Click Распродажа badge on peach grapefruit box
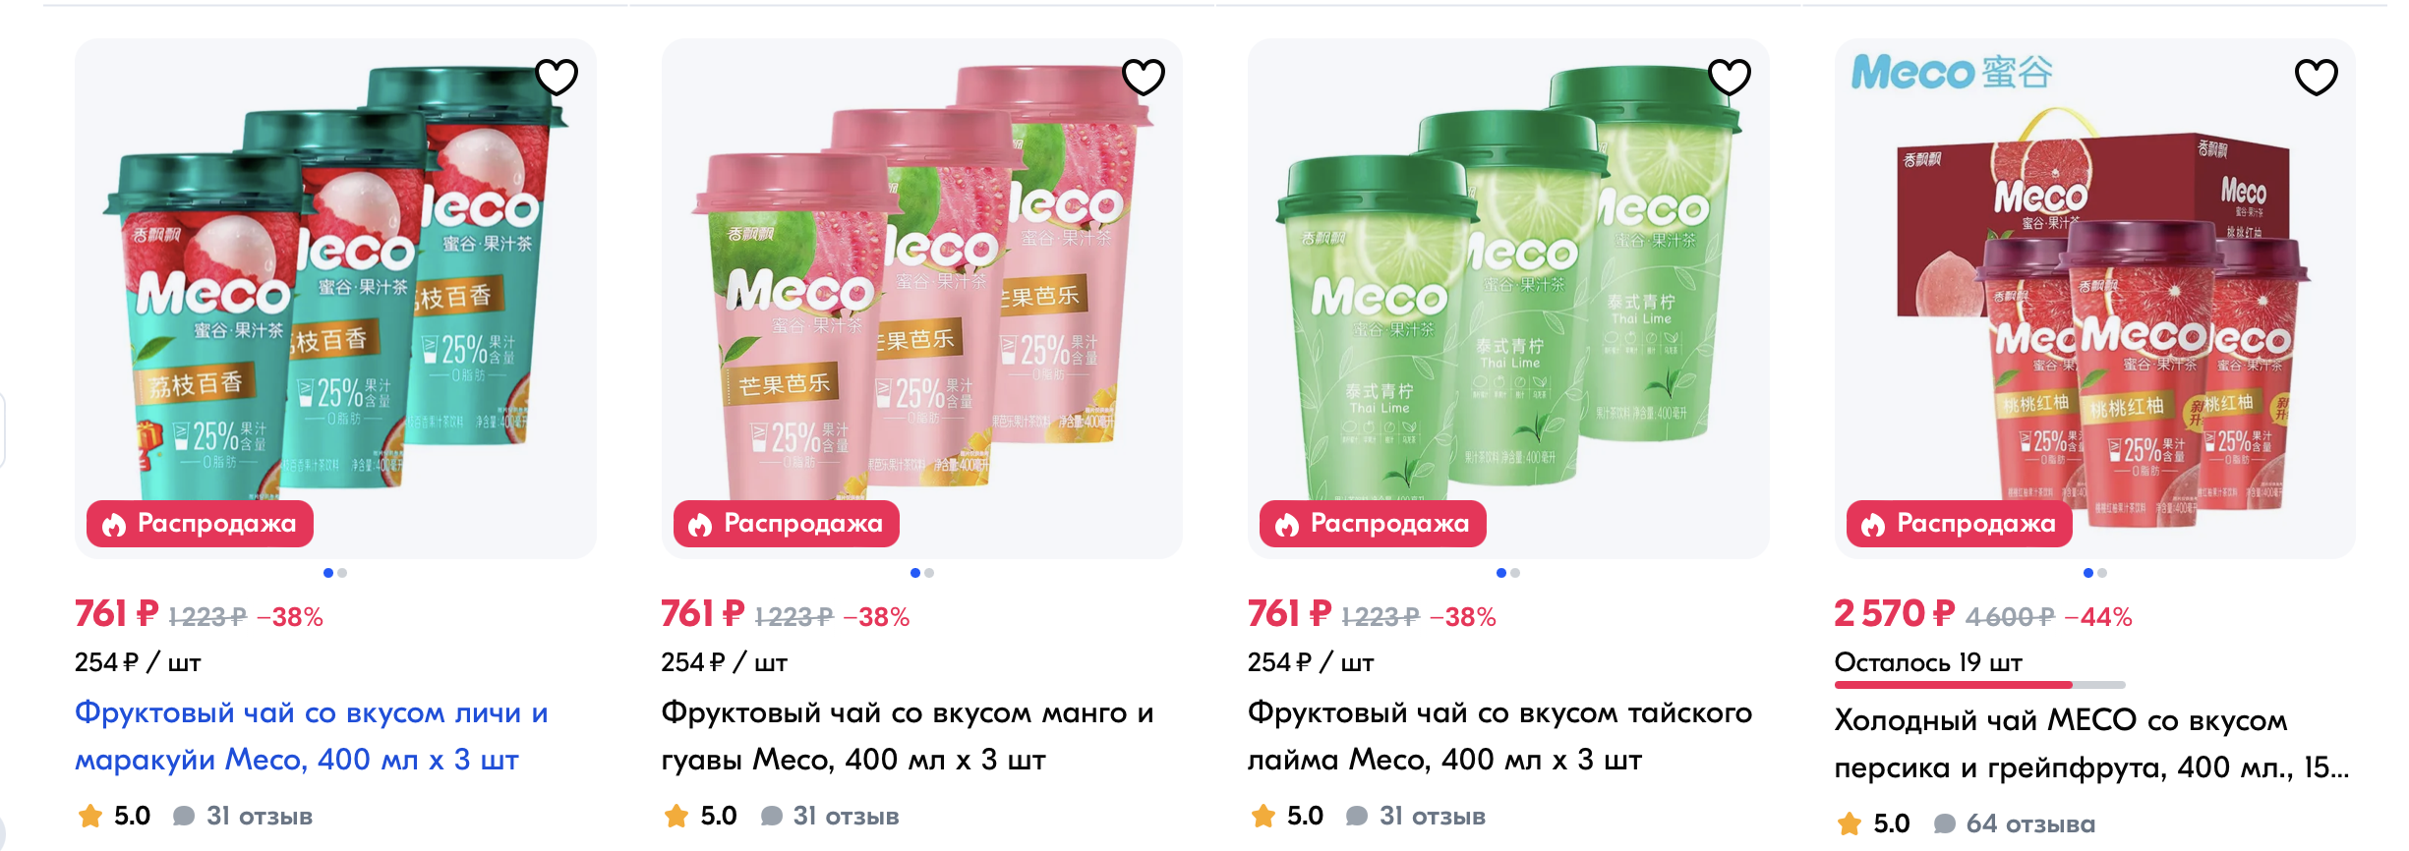The image size is (2409, 851). pyautogui.click(x=1959, y=524)
